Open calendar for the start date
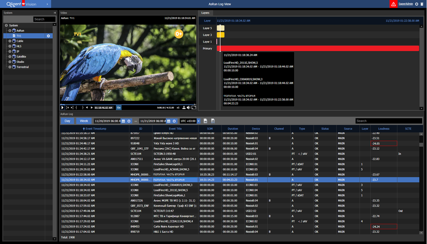The image size is (427, 244). coord(124,121)
